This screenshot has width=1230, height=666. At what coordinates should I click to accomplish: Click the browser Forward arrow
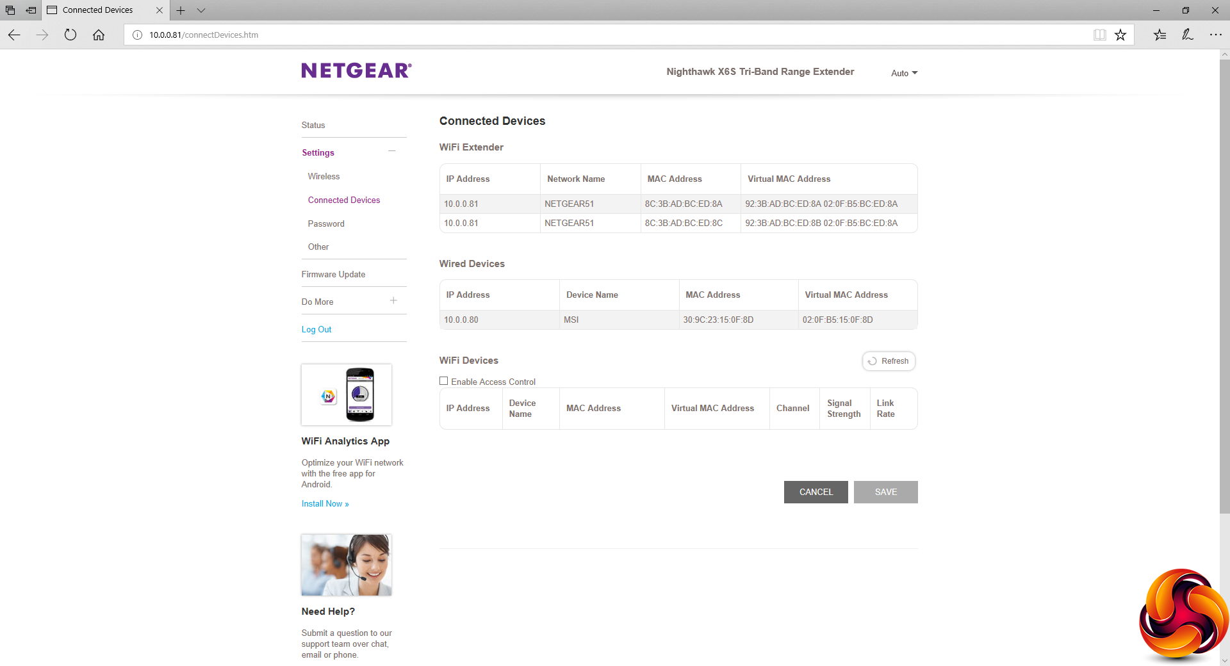(42, 35)
